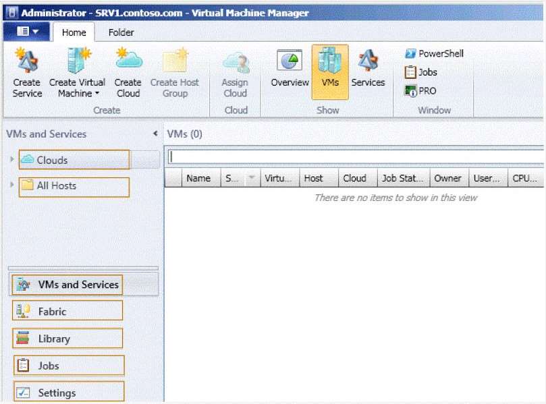The height and width of the screenshot is (404, 546).
Task: Sort by the Owner column header
Action: pos(449,178)
